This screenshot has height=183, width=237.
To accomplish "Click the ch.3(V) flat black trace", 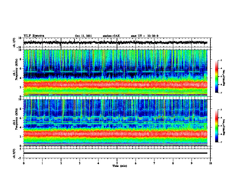I will tap(115, 153).
